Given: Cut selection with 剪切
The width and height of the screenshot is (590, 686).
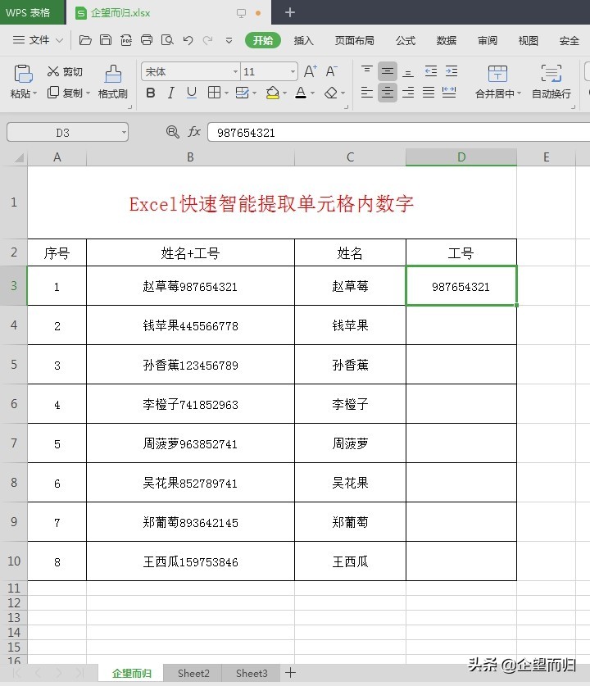Looking at the screenshot, I should tap(65, 71).
